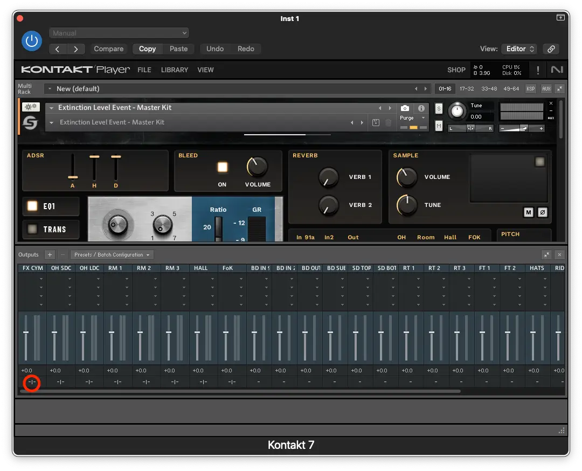Click the instrument info icon
This screenshot has width=582, height=471.
click(x=421, y=108)
